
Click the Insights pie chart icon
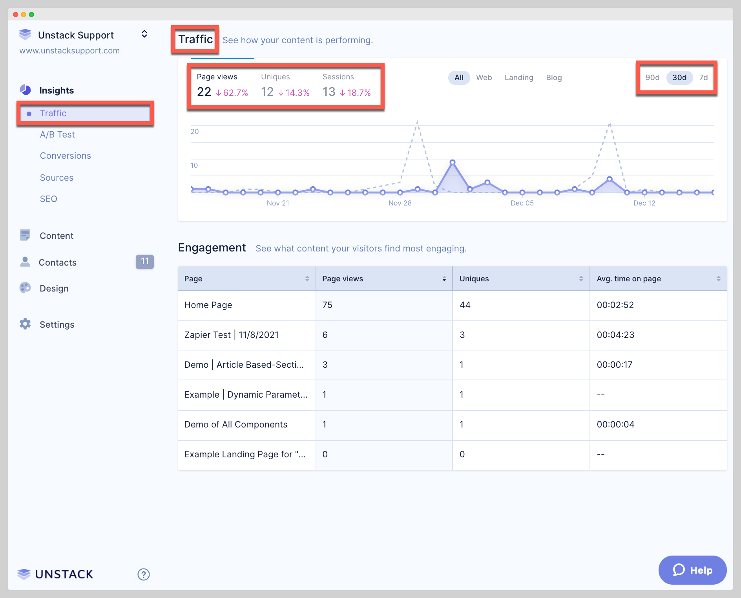pos(25,90)
